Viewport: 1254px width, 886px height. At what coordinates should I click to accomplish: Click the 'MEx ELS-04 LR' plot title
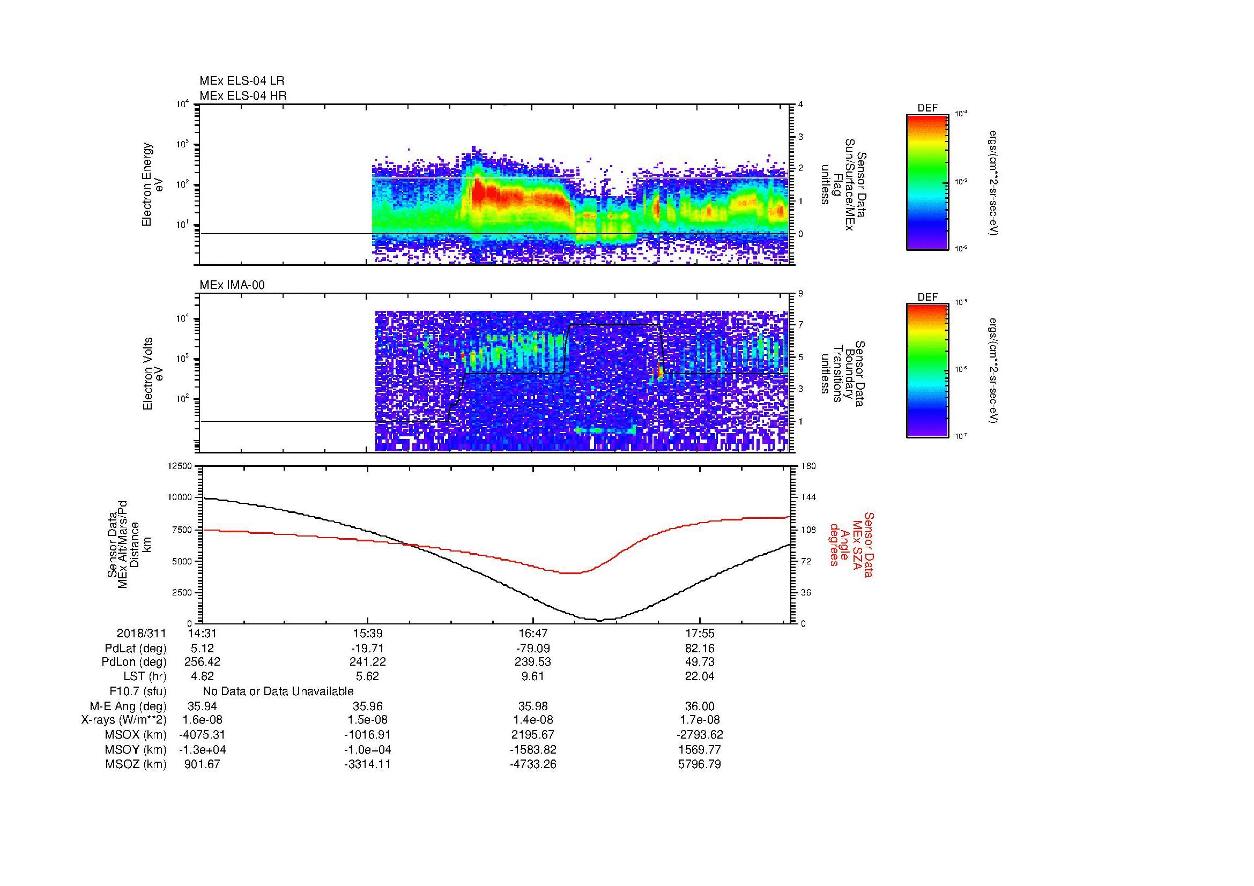(x=242, y=81)
